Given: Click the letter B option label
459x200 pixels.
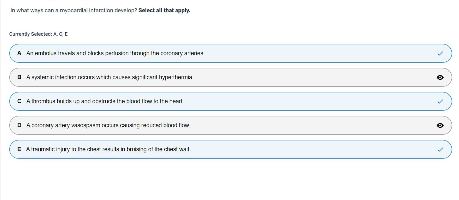Looking at the screenshot, I should pyautogui.click(x=20, y=77).
